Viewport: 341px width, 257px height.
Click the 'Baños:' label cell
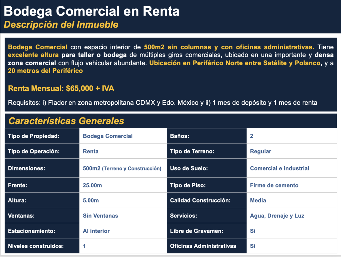click(x=180, y=136)
